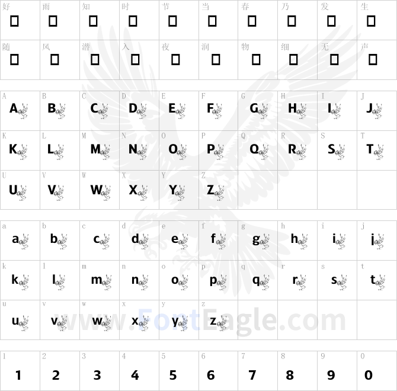
Task: Select the lowercase j glyph cell
Action: click(377, 241)
